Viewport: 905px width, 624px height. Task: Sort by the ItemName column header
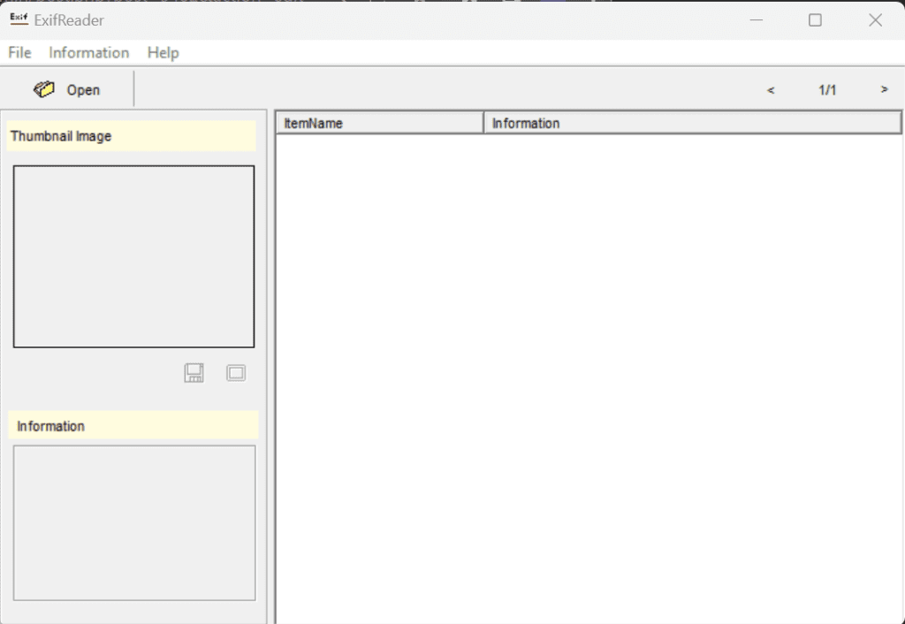pyautogui.click(x=380, y=124)
